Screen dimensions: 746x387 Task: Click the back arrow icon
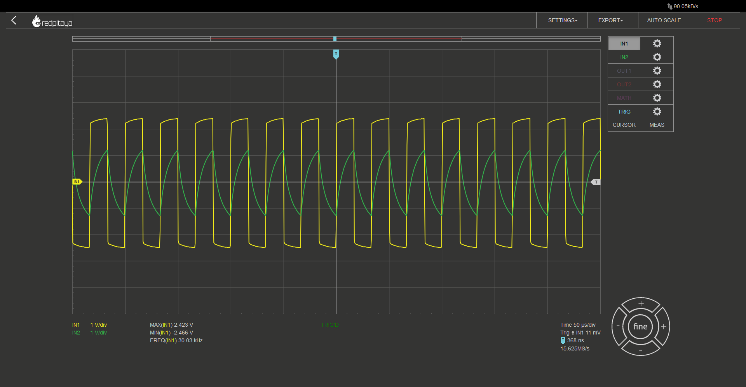[x=14, y=20]
